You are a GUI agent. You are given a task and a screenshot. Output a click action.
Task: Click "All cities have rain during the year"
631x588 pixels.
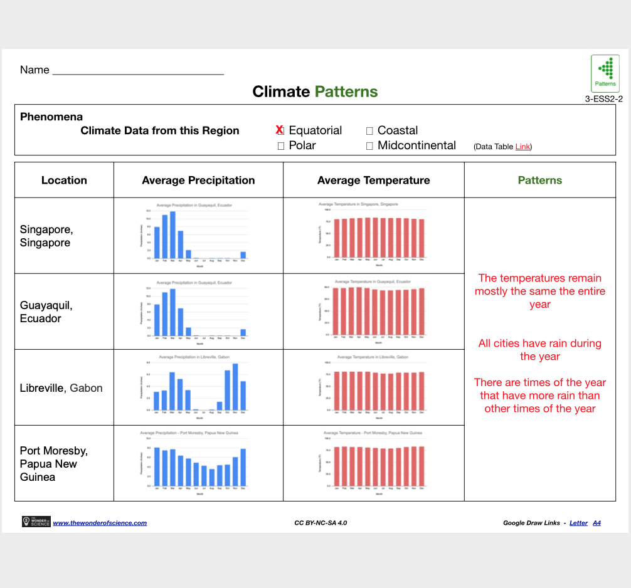(540, 350)
